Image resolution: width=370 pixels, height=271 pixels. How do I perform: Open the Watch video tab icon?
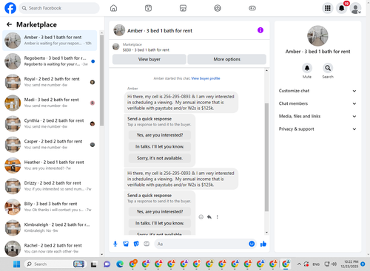pos(148,8)
